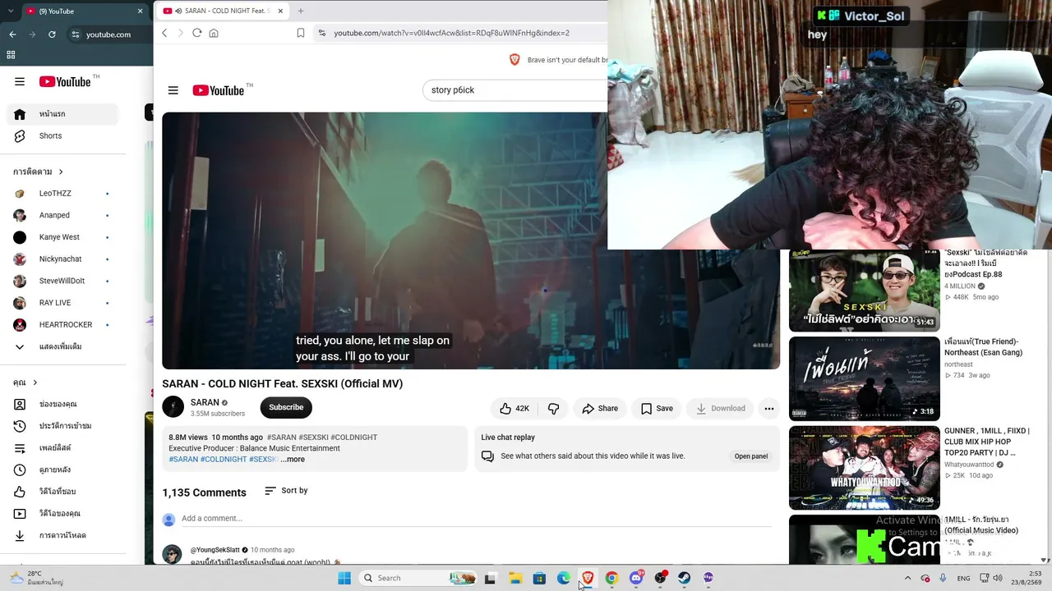Viewport: 1052px width, 591px height.
Task: Open a new tab in Brave
Action: pyautogui.click(x=301, y=11)
